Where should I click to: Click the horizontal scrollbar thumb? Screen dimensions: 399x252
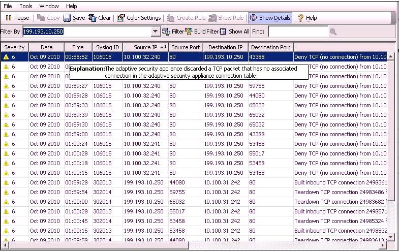coord(99,245)
